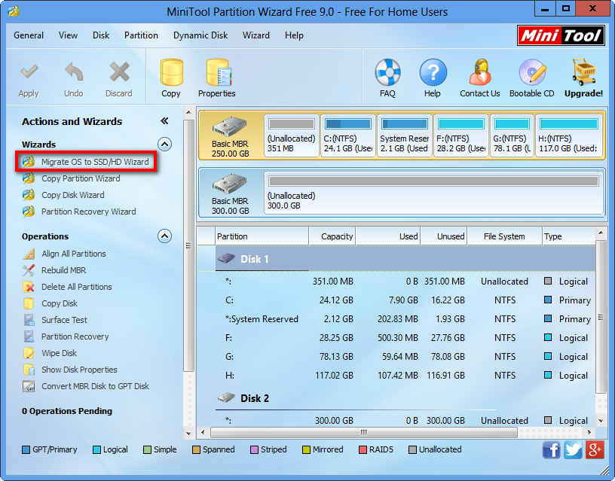Click the Surface Test icon

coord(29,320)
